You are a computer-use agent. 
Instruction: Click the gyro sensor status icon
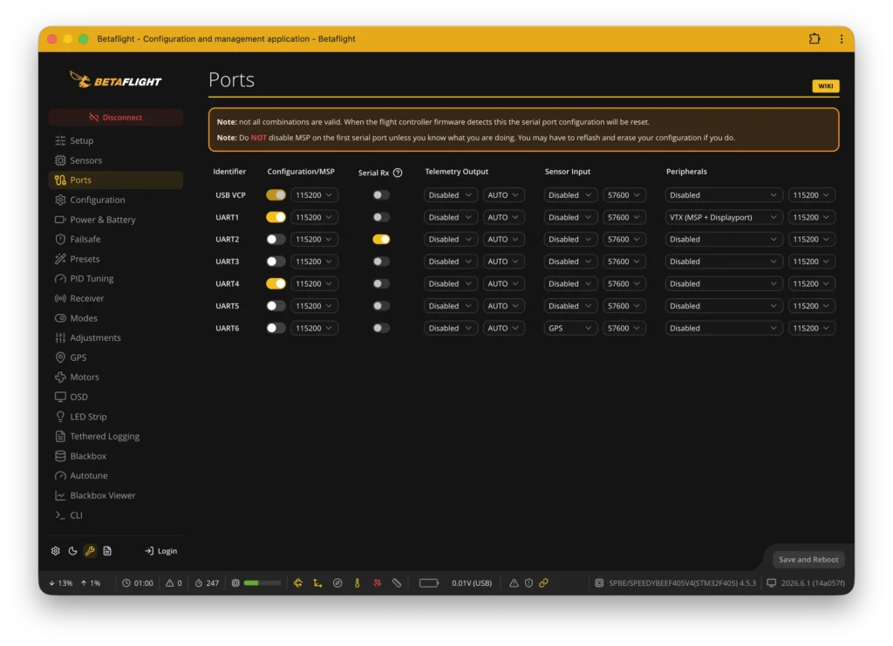click(298, 583)
